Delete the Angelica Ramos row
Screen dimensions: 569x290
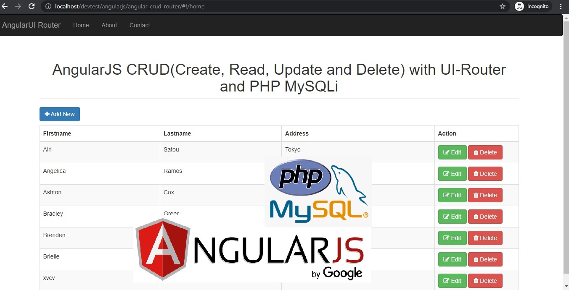[485, 174]
